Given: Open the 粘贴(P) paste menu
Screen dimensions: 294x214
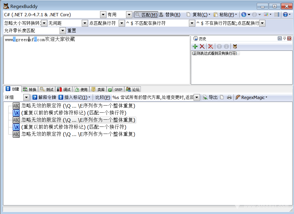Looking at the screenshot, I should (225, 15).
